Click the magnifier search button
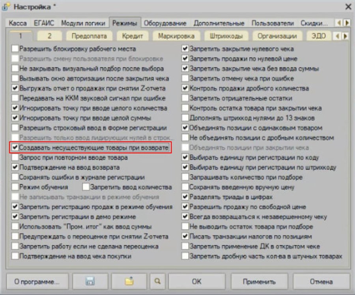This screenshot has height=295, width=355. point(157,282)
